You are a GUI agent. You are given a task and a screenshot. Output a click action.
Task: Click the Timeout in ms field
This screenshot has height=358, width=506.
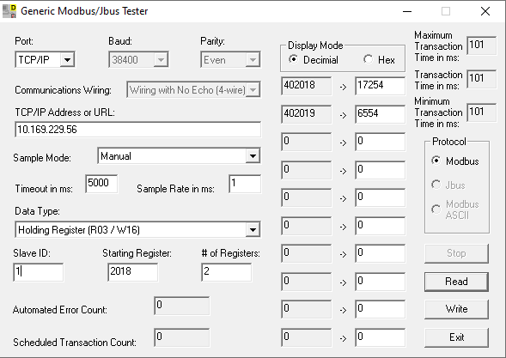click(x=101, y=184)
